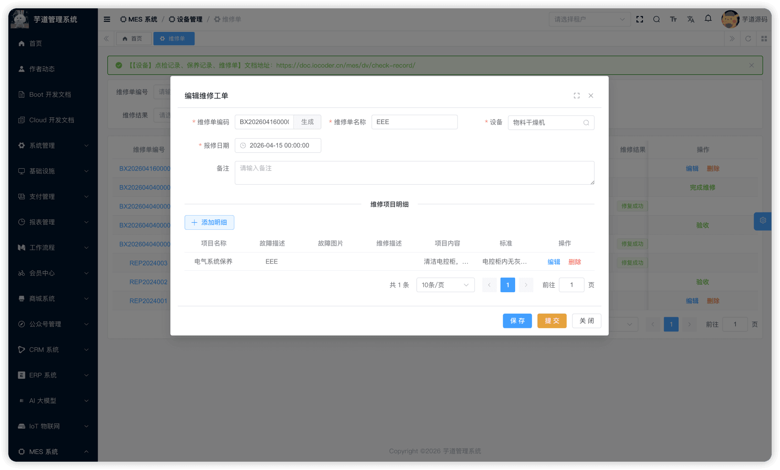Screen dimensions: 780x470
Task: Open font size switcher (Tt icon)
Action: 673,19
